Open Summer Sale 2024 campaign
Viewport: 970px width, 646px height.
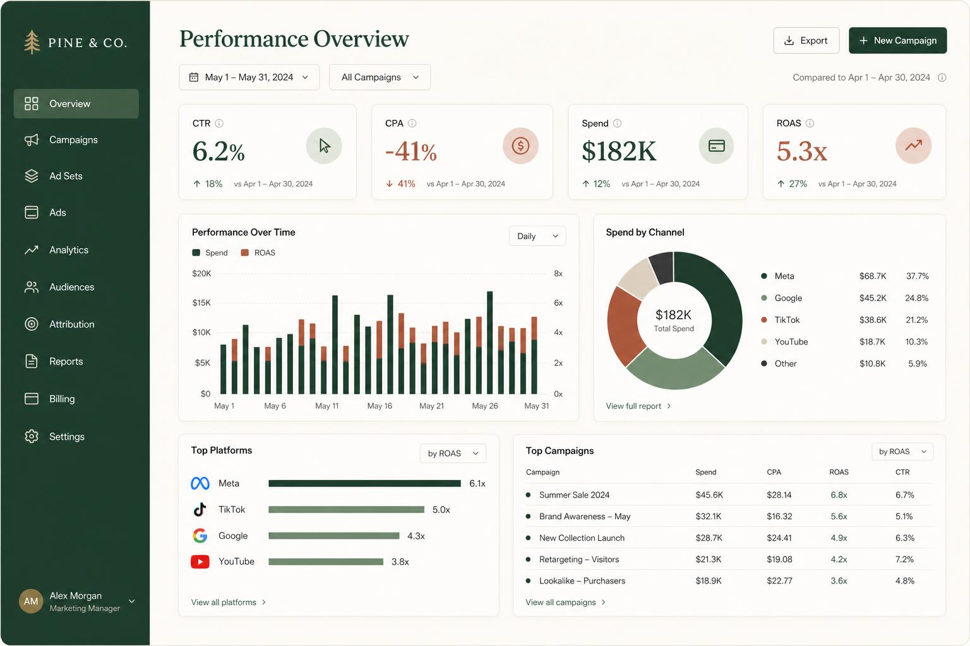pos(574,495)
